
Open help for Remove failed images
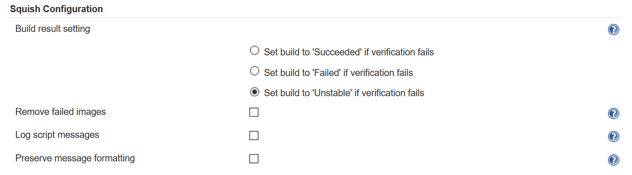point(613,114)
